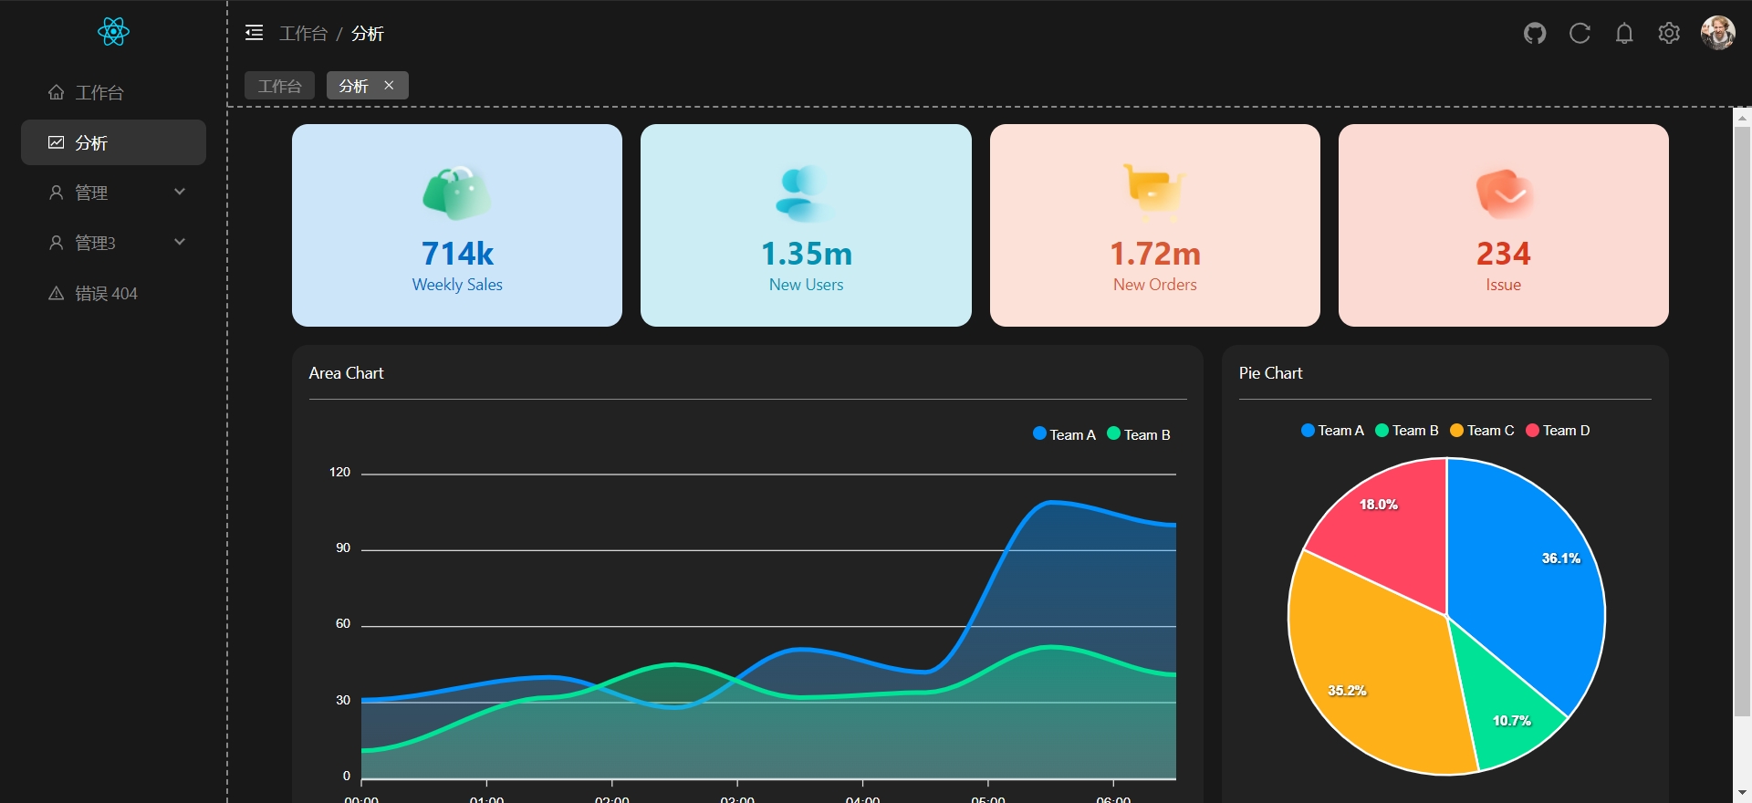Click the vertical scrollbar up arrow
This screenshot has width=1752, height=803.
(x=1742, y=117)
